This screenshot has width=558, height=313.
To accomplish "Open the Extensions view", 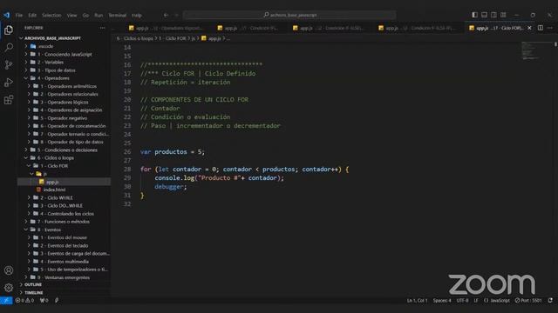I will [9, 100].
